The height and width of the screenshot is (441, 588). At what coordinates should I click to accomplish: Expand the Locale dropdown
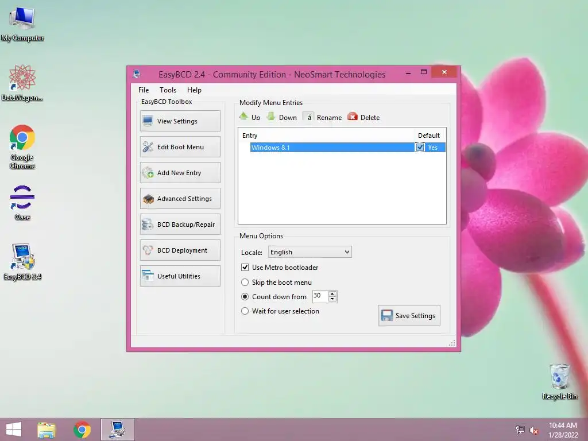(x=310, y=252)
